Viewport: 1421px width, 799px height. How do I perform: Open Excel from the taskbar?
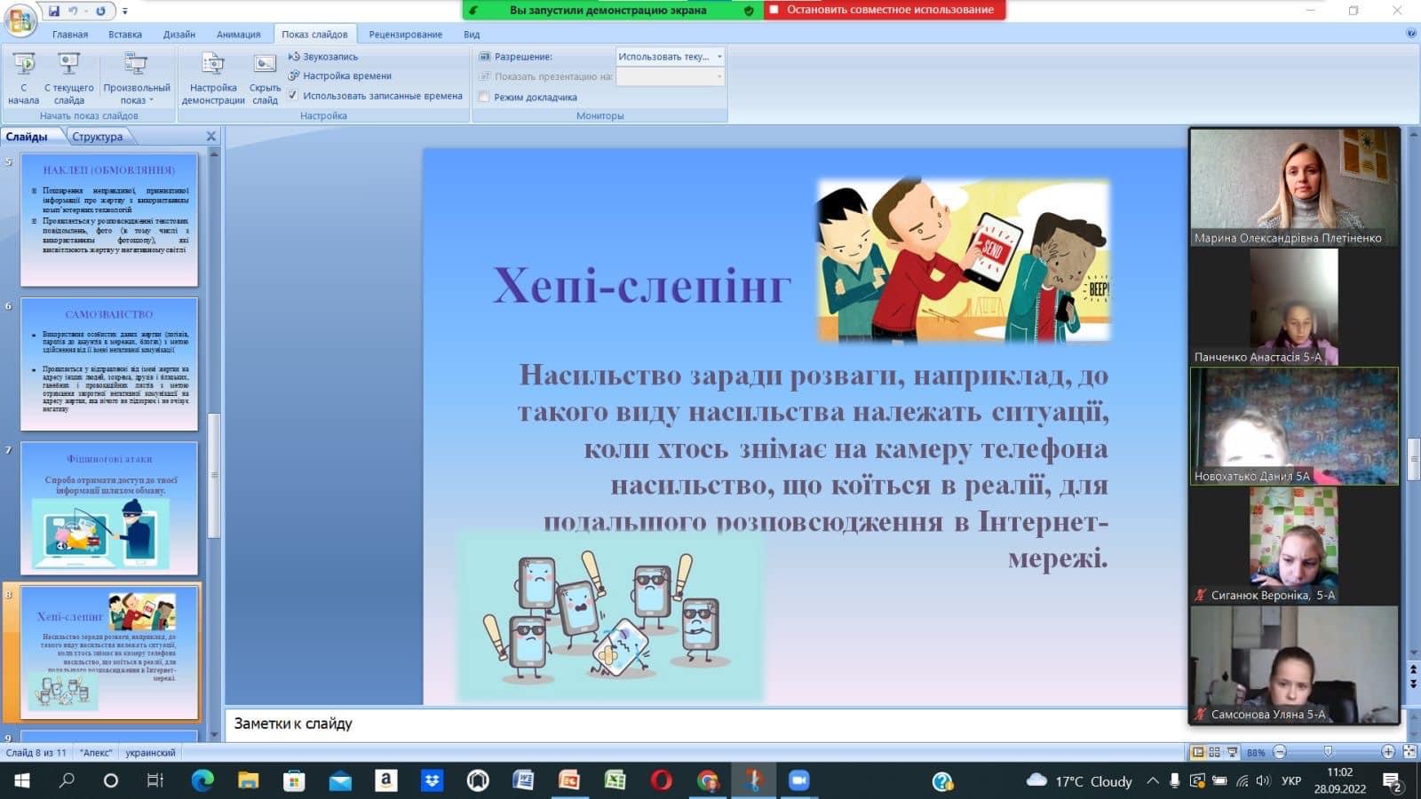coord(615,780)
